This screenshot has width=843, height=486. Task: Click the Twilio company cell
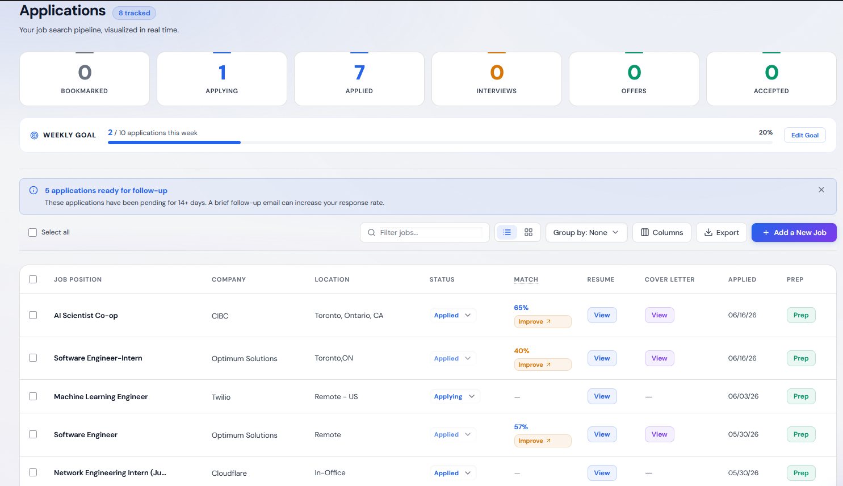(x=221, y=397)
